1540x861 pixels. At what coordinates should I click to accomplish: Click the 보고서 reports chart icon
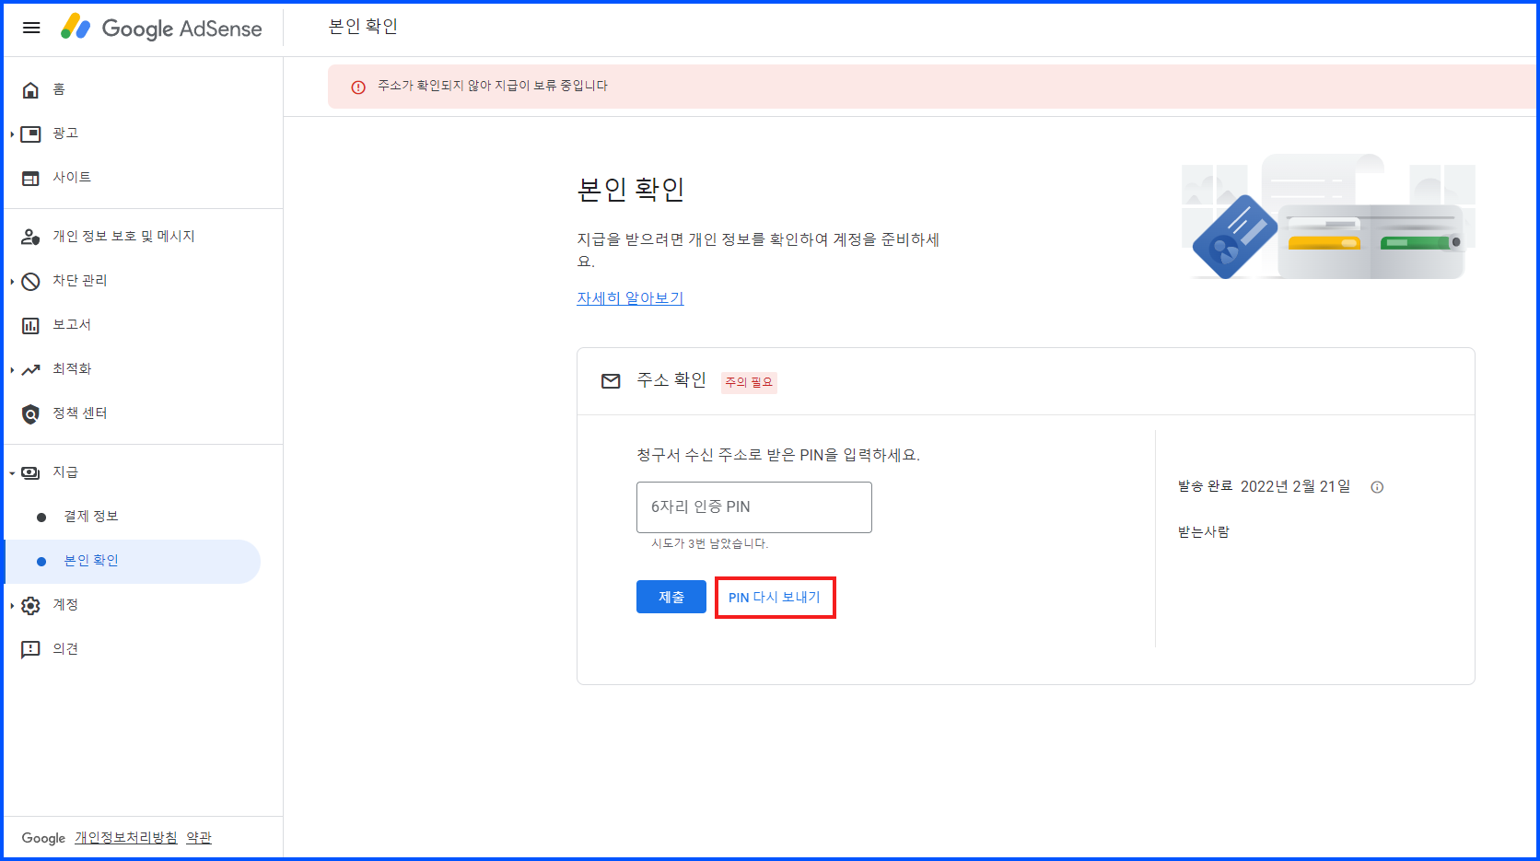click(30, 325)
